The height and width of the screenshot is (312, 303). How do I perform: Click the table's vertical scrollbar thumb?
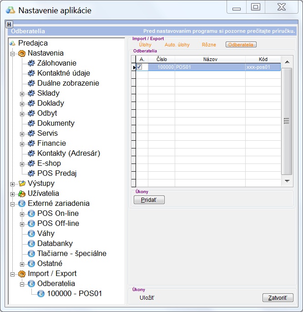click(x=286, y=121)
